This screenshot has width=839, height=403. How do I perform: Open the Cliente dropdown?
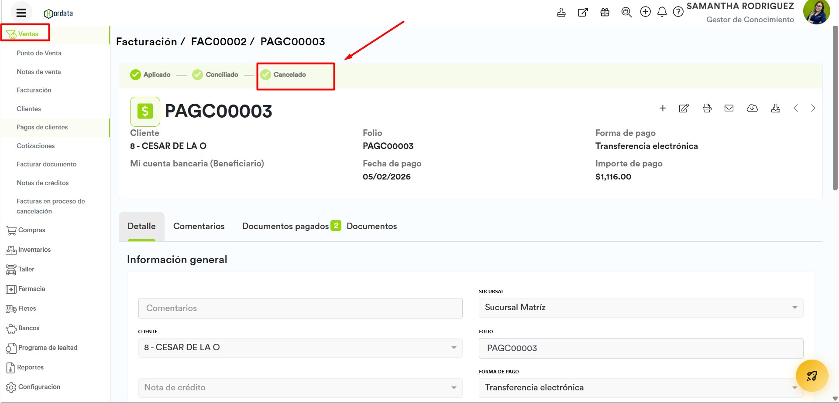click(300, 348)
